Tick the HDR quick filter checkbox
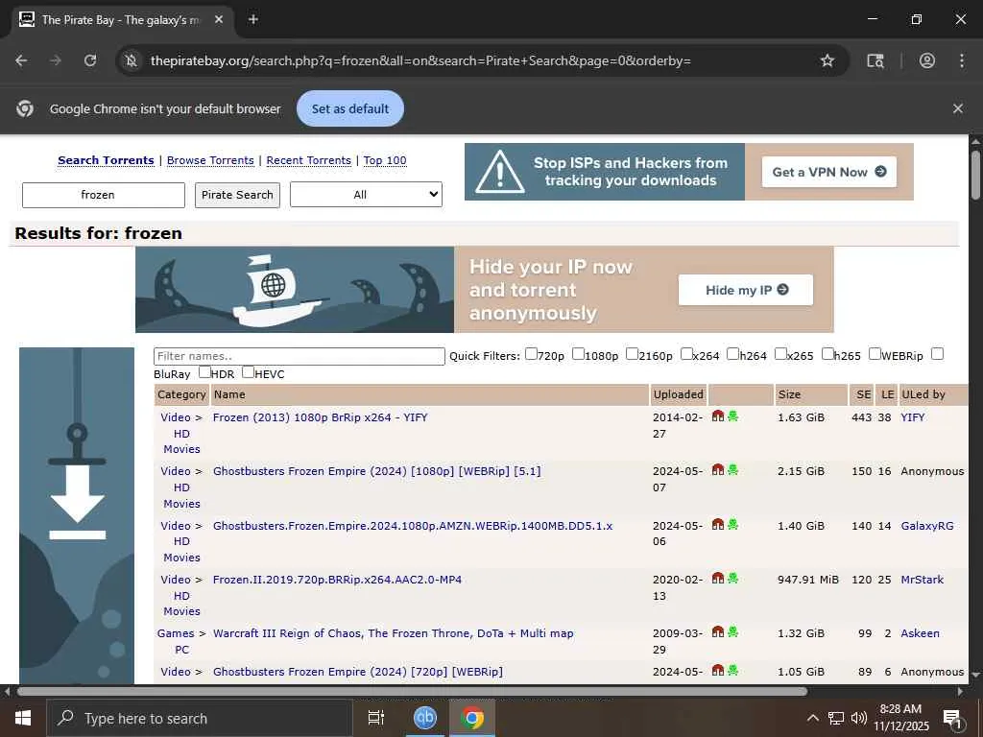 [x=204, y=372]
